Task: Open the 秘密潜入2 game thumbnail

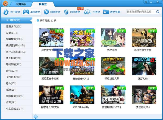Action: 51,95
